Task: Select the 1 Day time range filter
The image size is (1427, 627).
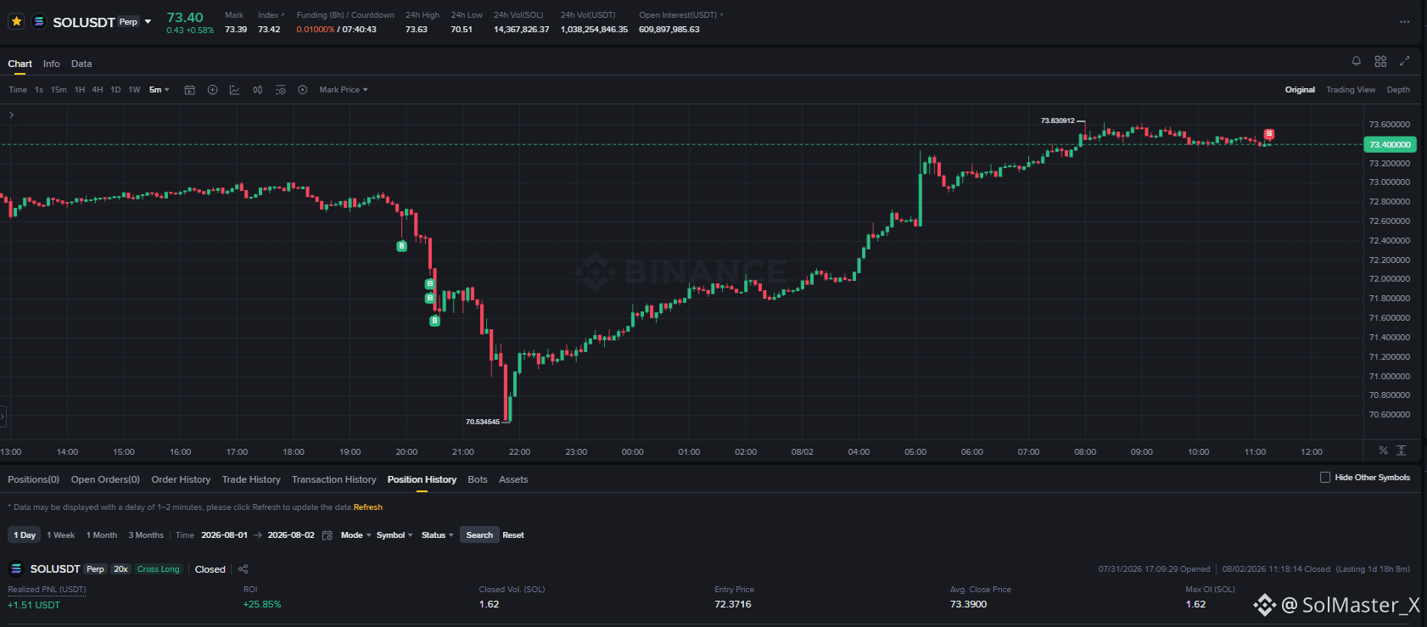Action: (25, 535)
